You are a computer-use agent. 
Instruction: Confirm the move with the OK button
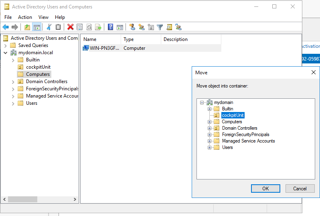coord(265,188)
